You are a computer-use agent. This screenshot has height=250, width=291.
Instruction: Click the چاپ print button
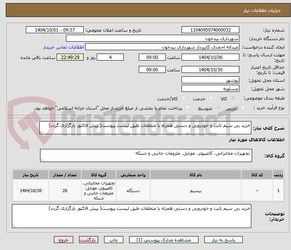pyautogui.click(x=113, y=240)
